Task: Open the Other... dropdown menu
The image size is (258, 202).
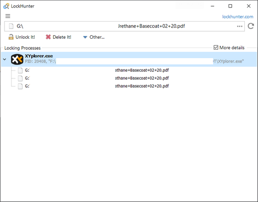Action: point(94,37)
